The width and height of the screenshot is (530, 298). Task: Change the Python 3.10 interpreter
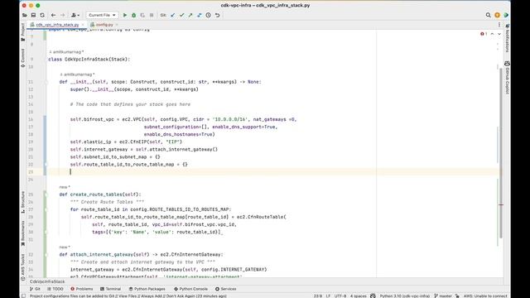coord(404,296)
